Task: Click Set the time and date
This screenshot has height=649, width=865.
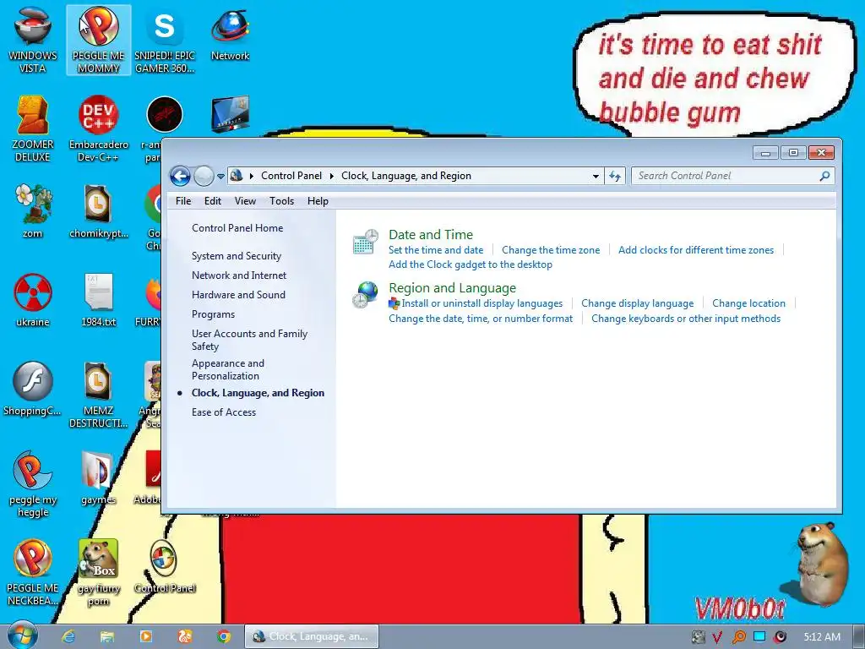Action: [436, 250]
